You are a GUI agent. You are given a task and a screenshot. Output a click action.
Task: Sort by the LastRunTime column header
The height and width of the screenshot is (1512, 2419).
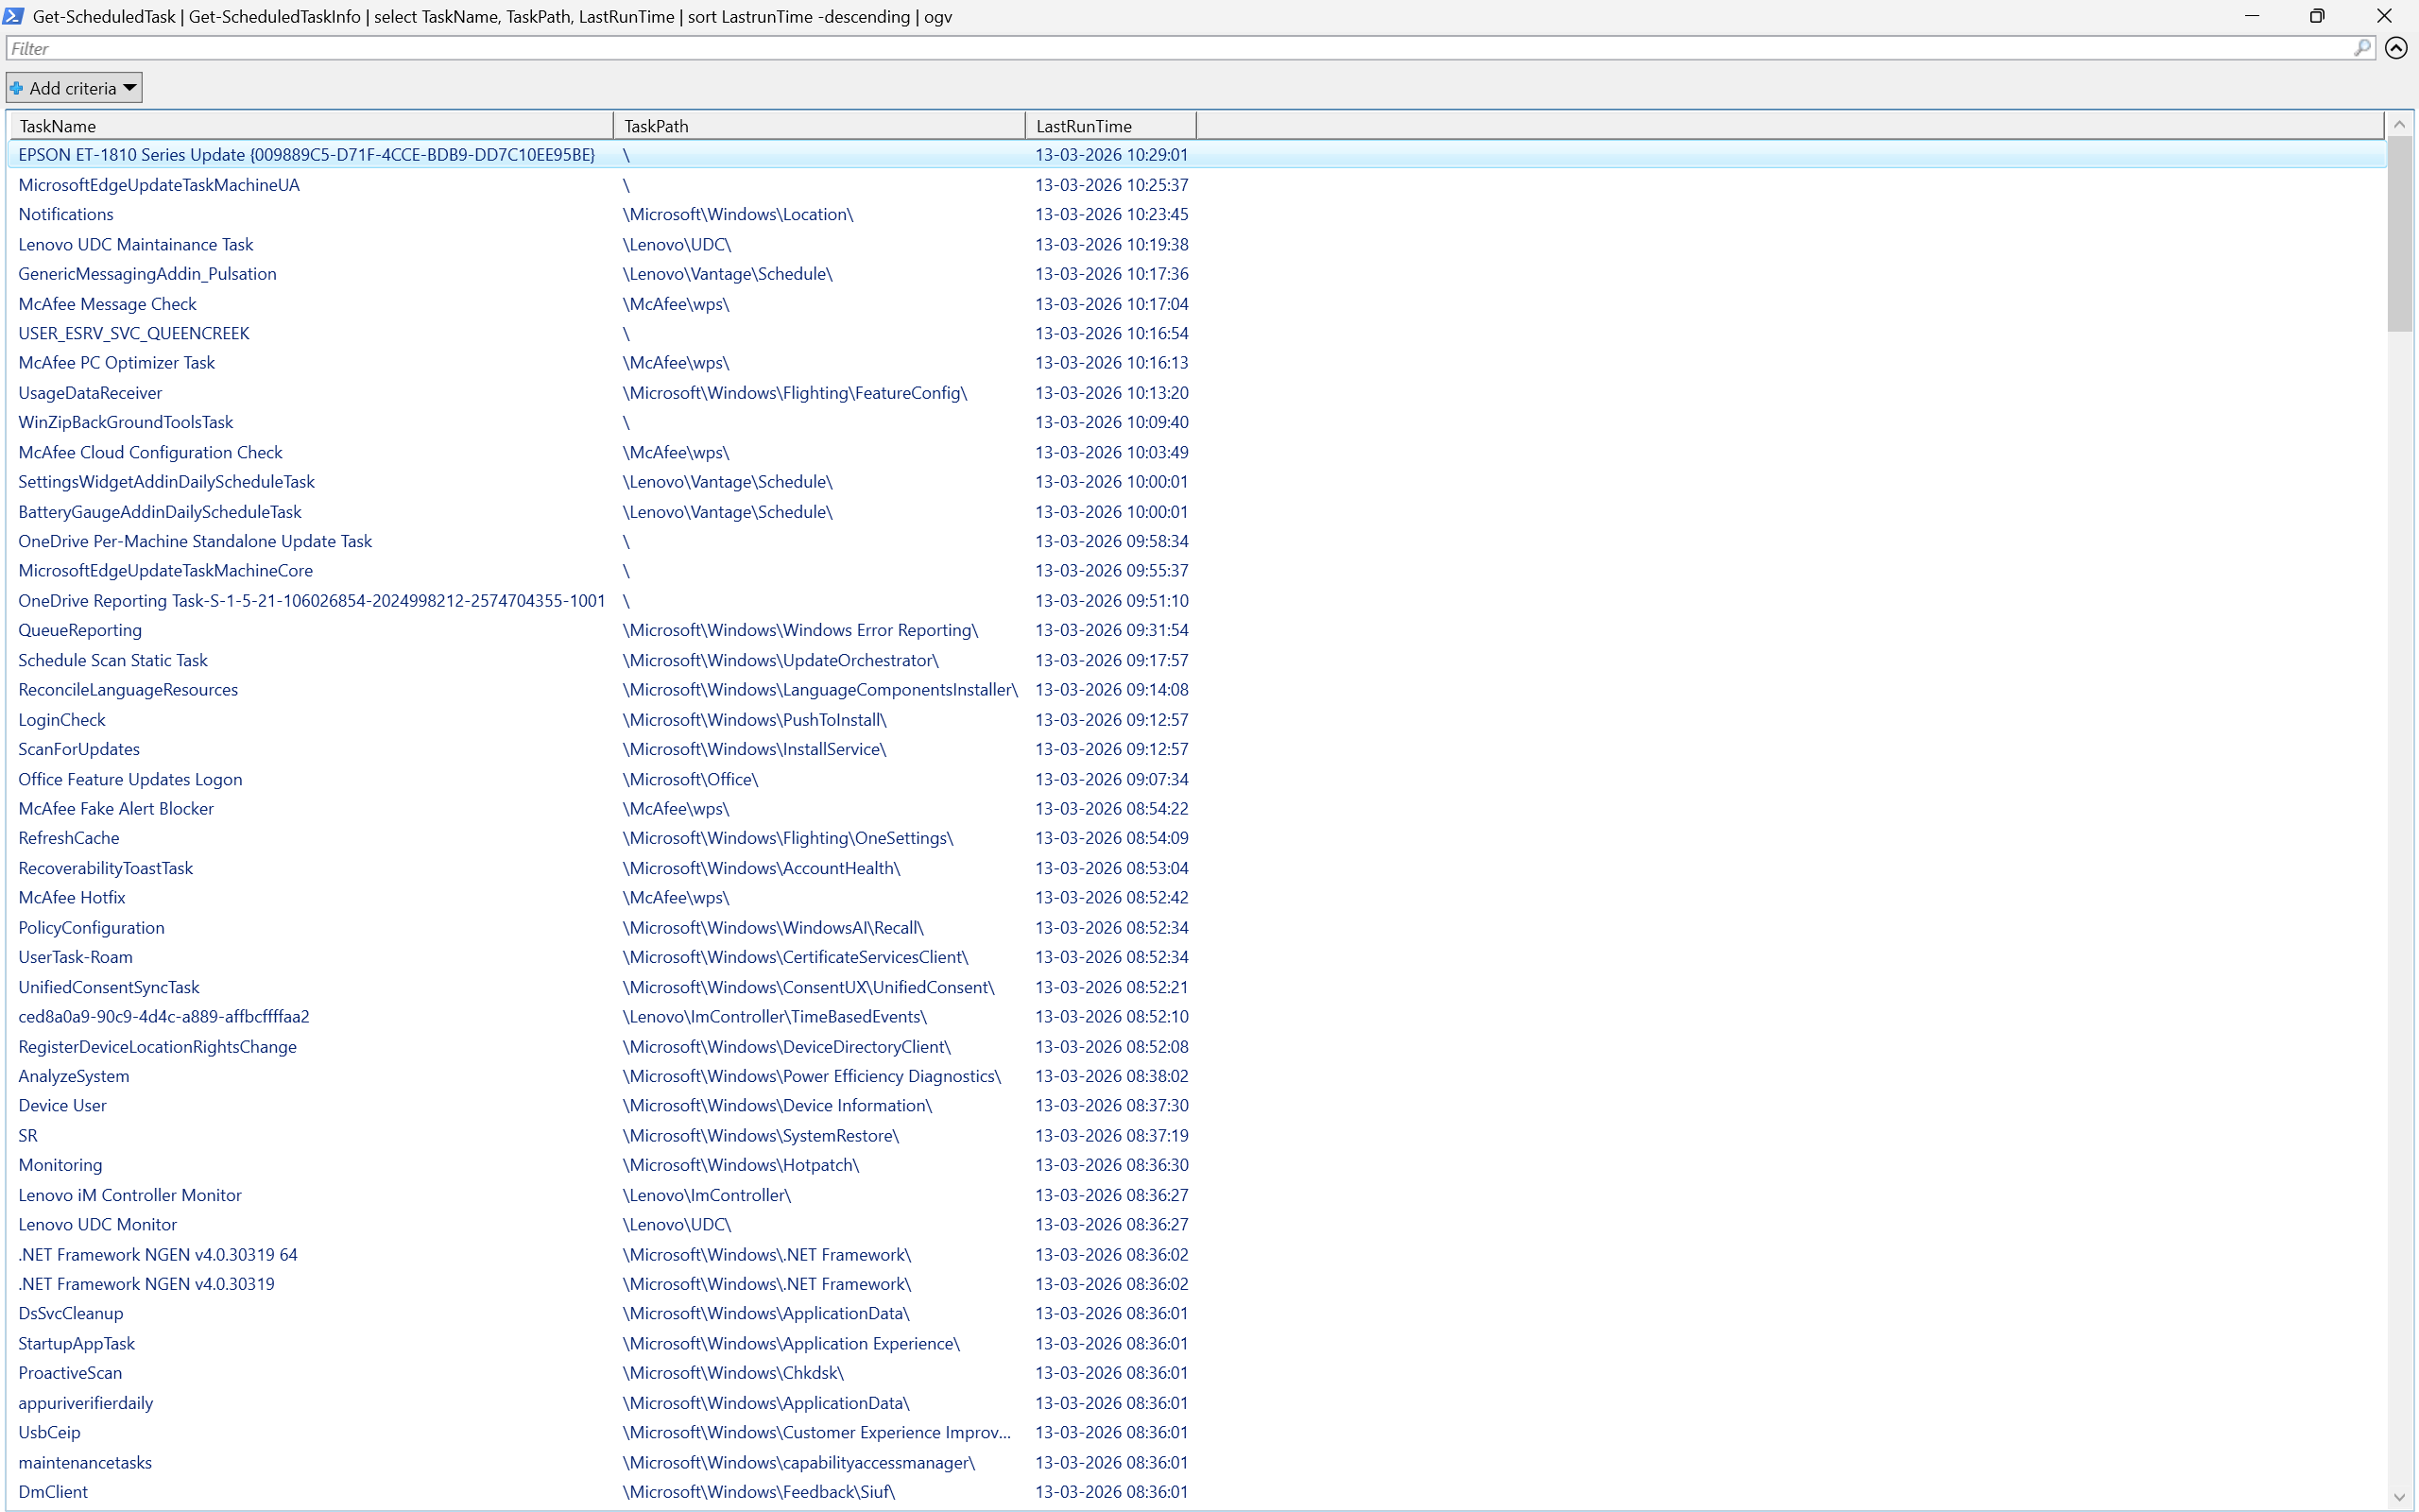(x=1111, y=126)
